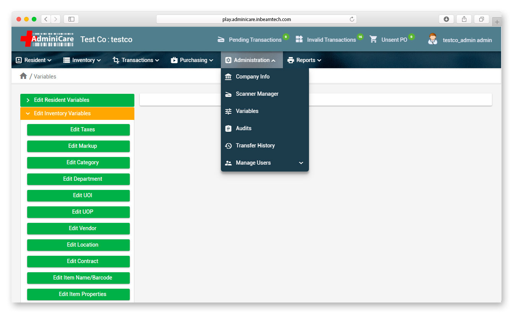Click the user avatar icon

point(433,39)
